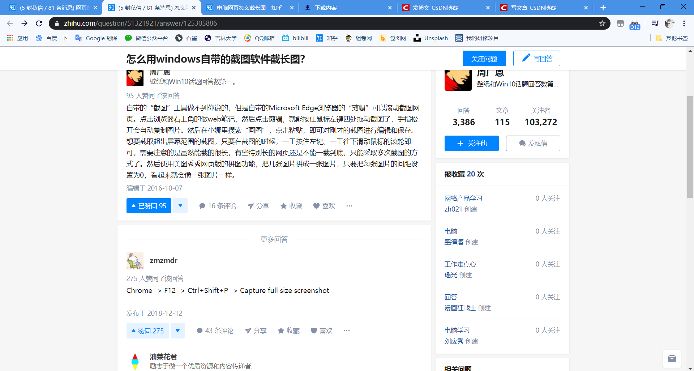Open the 其他书签 folder

pyautogui.click(x=672, y=38)
